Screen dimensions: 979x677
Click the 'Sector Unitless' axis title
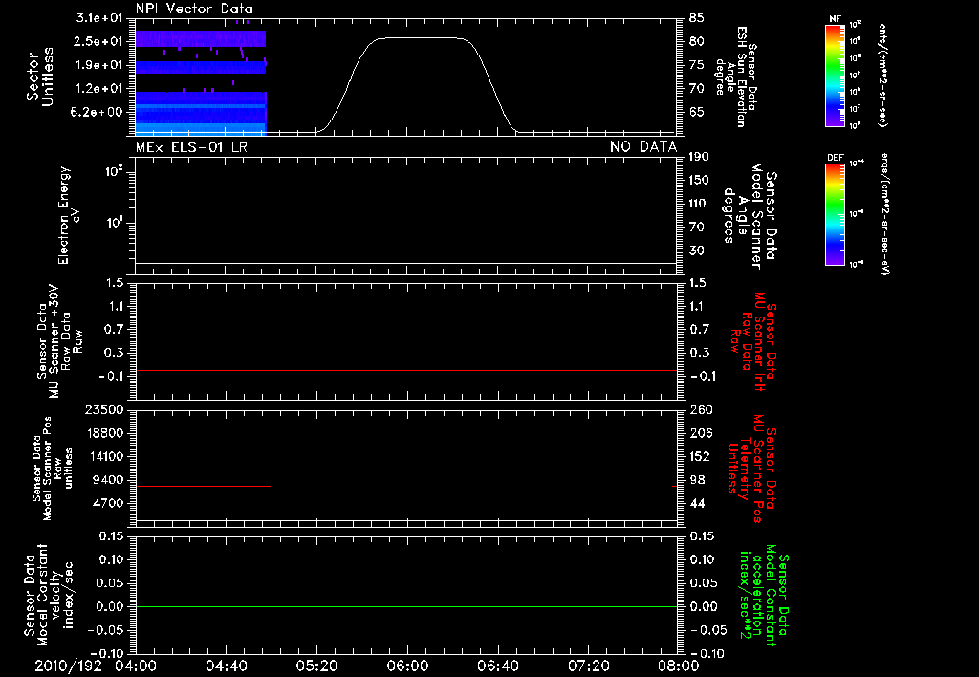[39, 76]
